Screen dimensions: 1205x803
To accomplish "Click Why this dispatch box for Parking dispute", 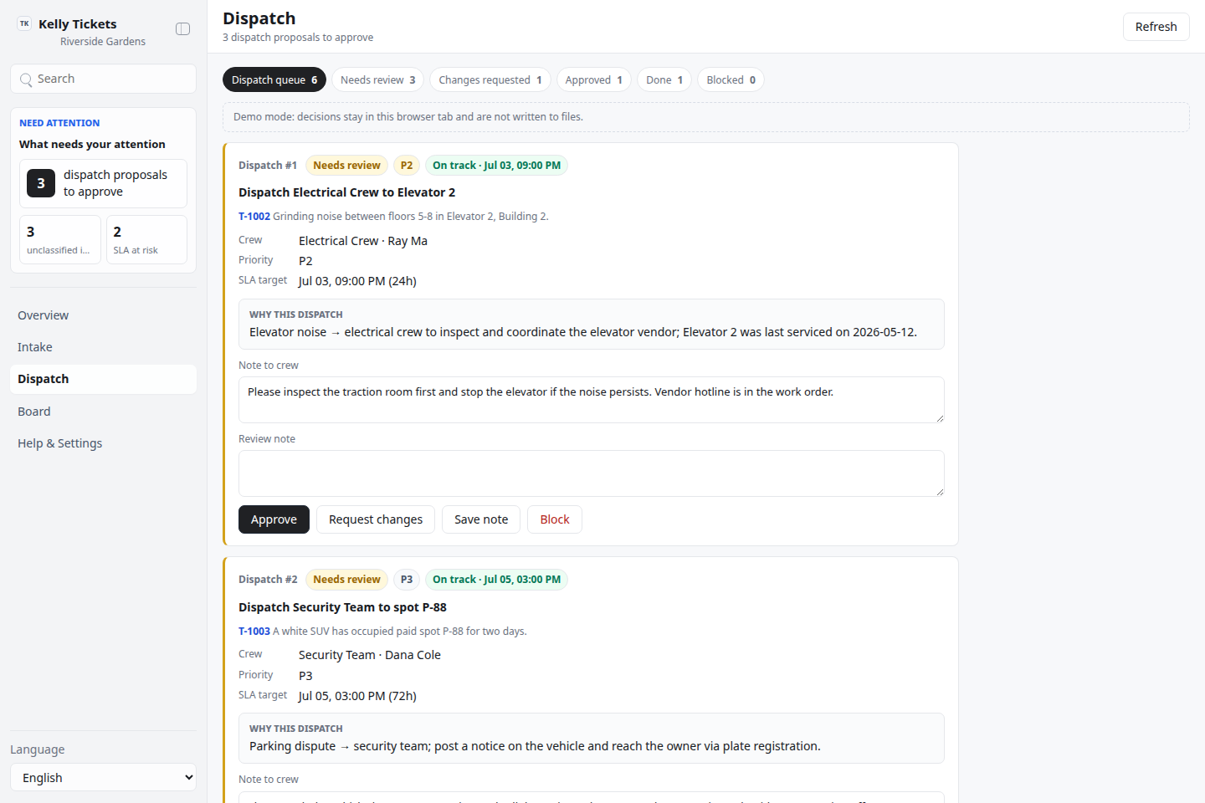I will [x=592, y=739].
